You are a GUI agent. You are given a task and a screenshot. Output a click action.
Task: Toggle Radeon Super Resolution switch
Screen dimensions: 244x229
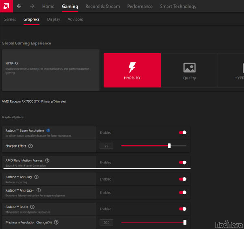pos(183,132)
